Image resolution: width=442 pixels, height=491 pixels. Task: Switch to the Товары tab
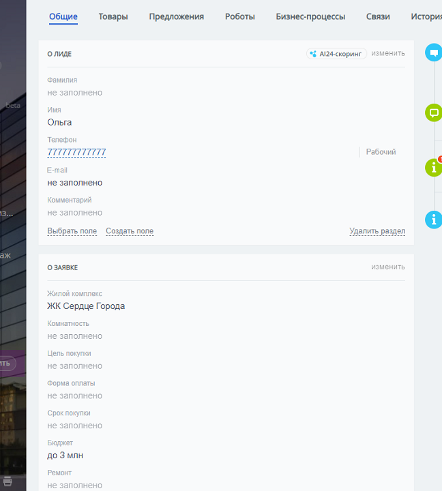(113, 16)
